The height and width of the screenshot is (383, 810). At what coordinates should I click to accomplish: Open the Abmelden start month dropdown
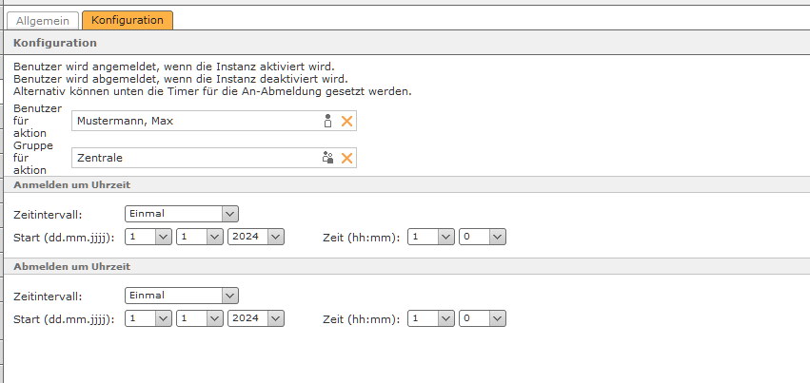(x=199, y=318)
